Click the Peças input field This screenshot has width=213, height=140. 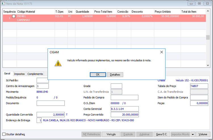point(199,103)
